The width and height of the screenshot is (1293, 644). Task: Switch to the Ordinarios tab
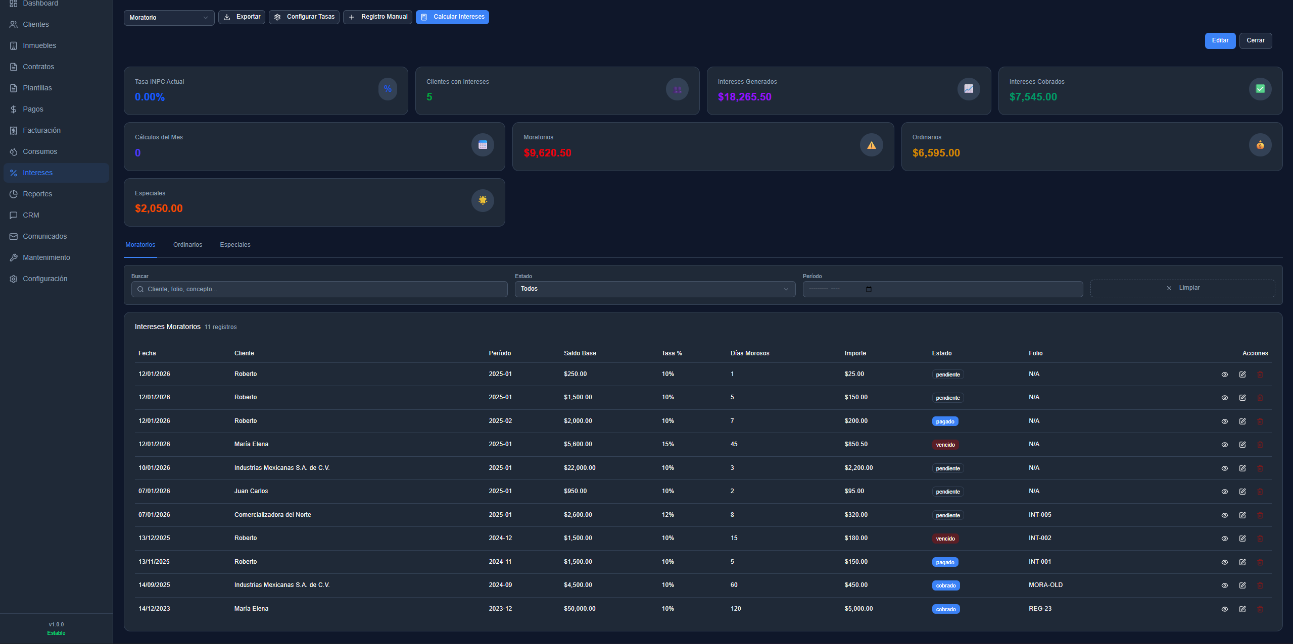(187, 245)
